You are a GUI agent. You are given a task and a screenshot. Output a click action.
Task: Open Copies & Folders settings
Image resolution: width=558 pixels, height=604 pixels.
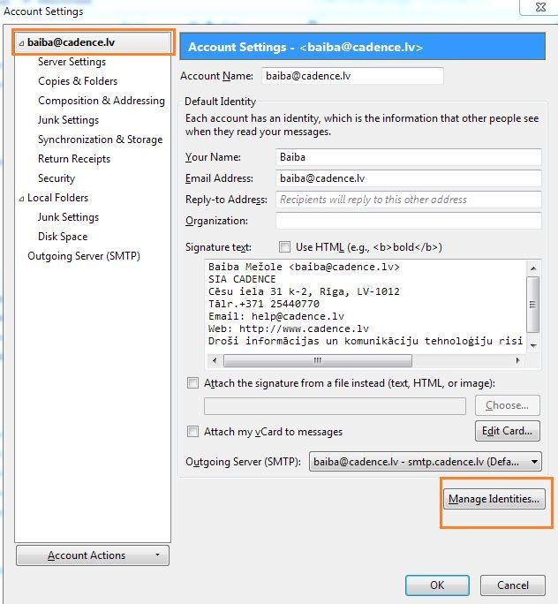pyautogui.click(x=78, y=81)
